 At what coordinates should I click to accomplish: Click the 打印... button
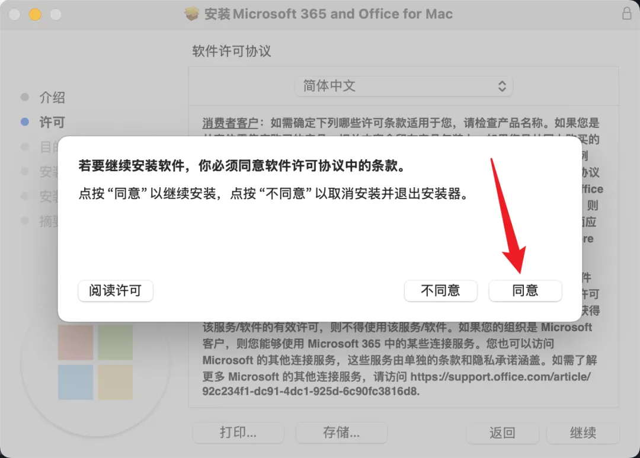coord(238,433)
